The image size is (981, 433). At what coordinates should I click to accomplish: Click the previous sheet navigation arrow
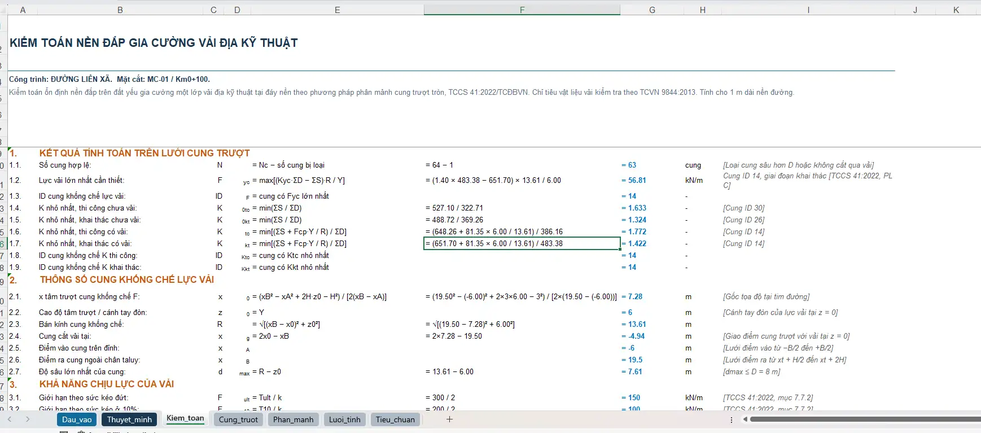coord(10,419)
